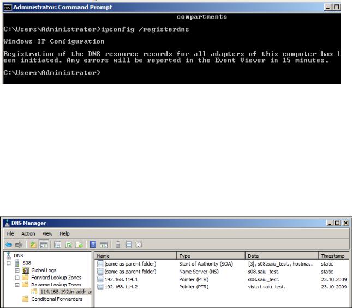Maximize the DNS Manager window
Image resolution: width=352 pixels, height=308 pixels.
[337, 223]
